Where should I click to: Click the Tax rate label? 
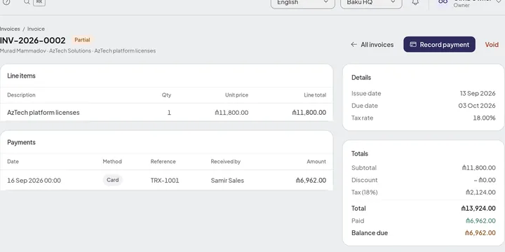tap(363, 118)
